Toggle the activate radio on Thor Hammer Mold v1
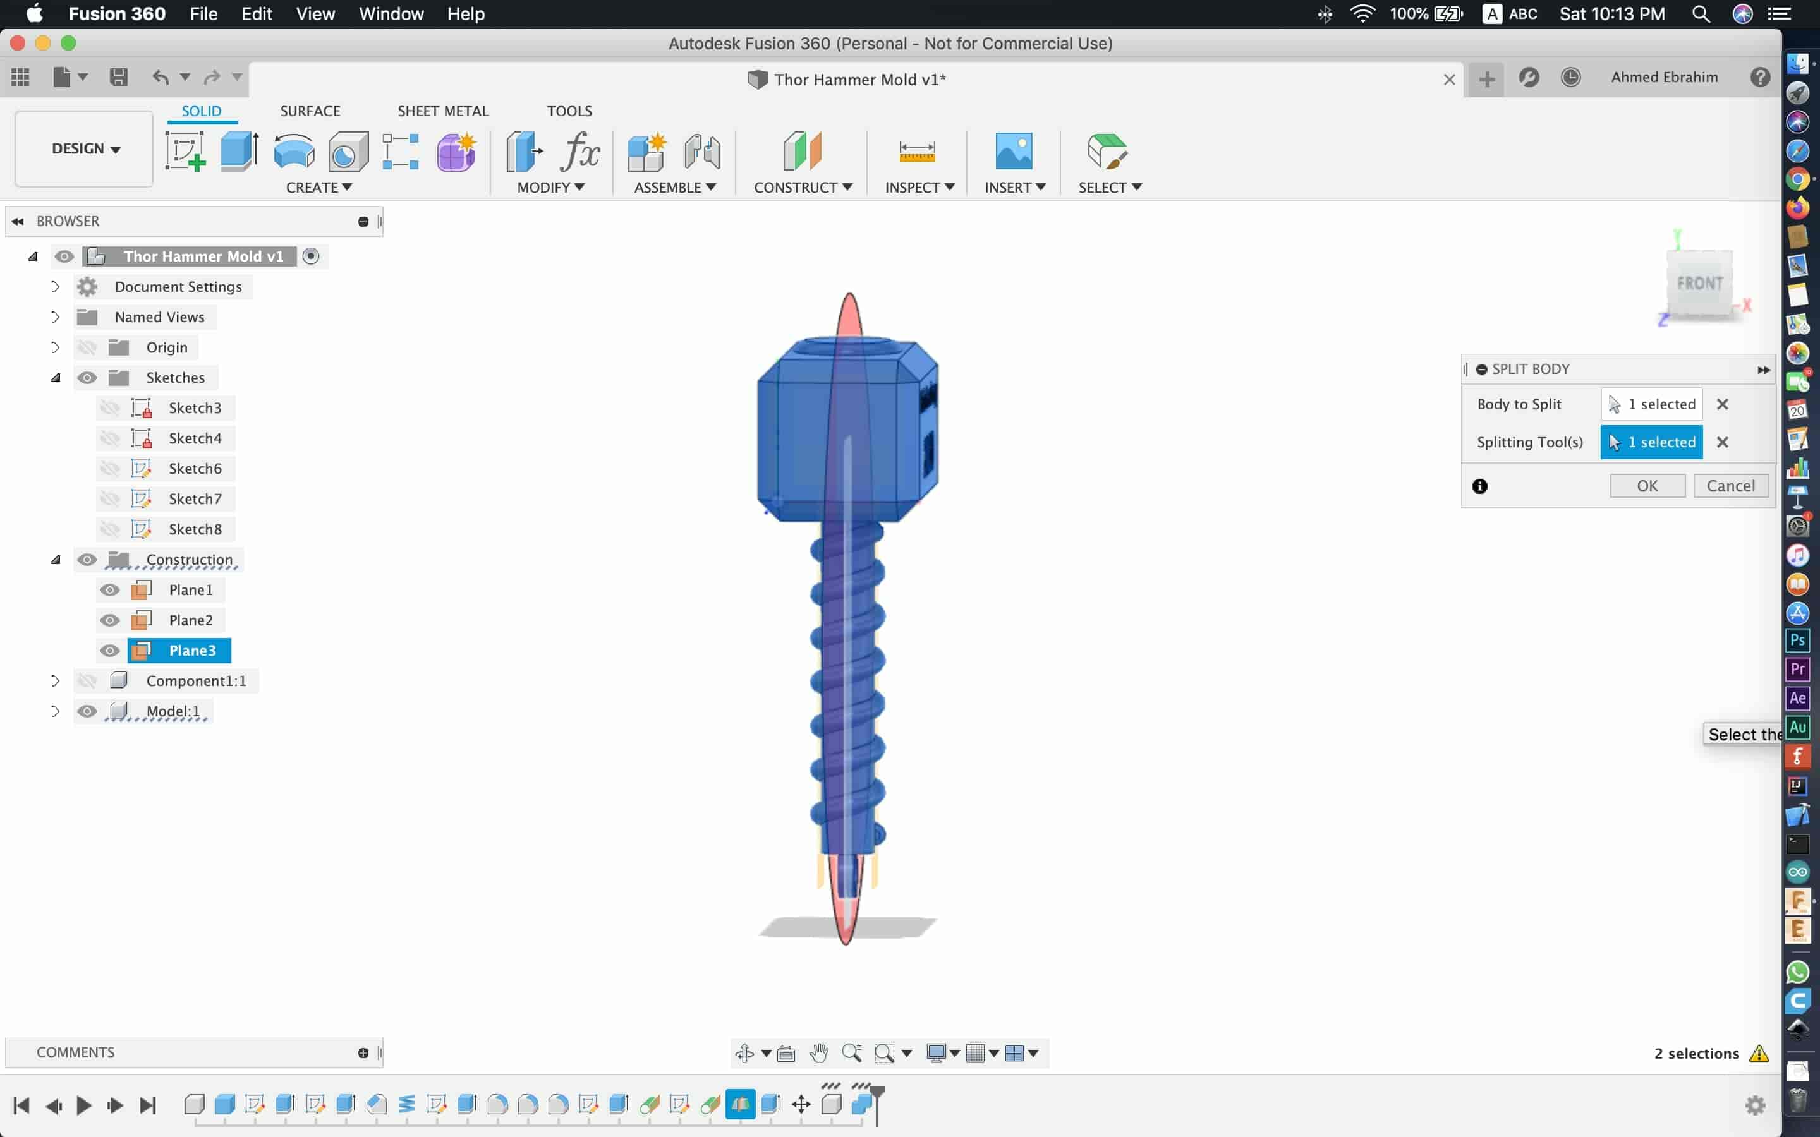The image size is (1820, 1137). [x=311, y=256]
